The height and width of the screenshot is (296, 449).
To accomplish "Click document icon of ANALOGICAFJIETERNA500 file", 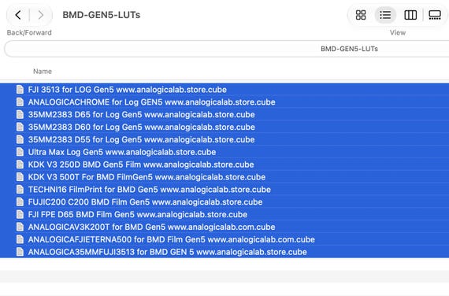I will (20, 239).
